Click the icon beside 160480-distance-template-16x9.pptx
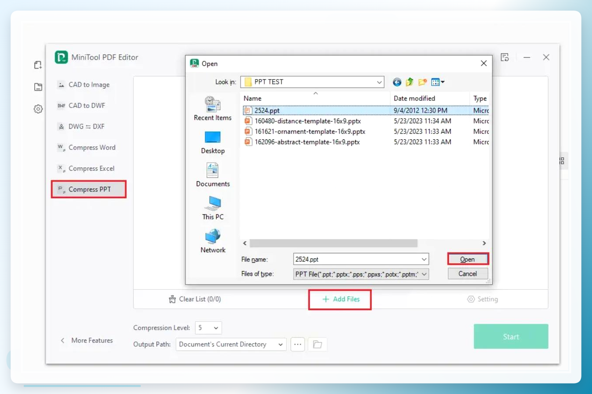 [x=248, y=121]
